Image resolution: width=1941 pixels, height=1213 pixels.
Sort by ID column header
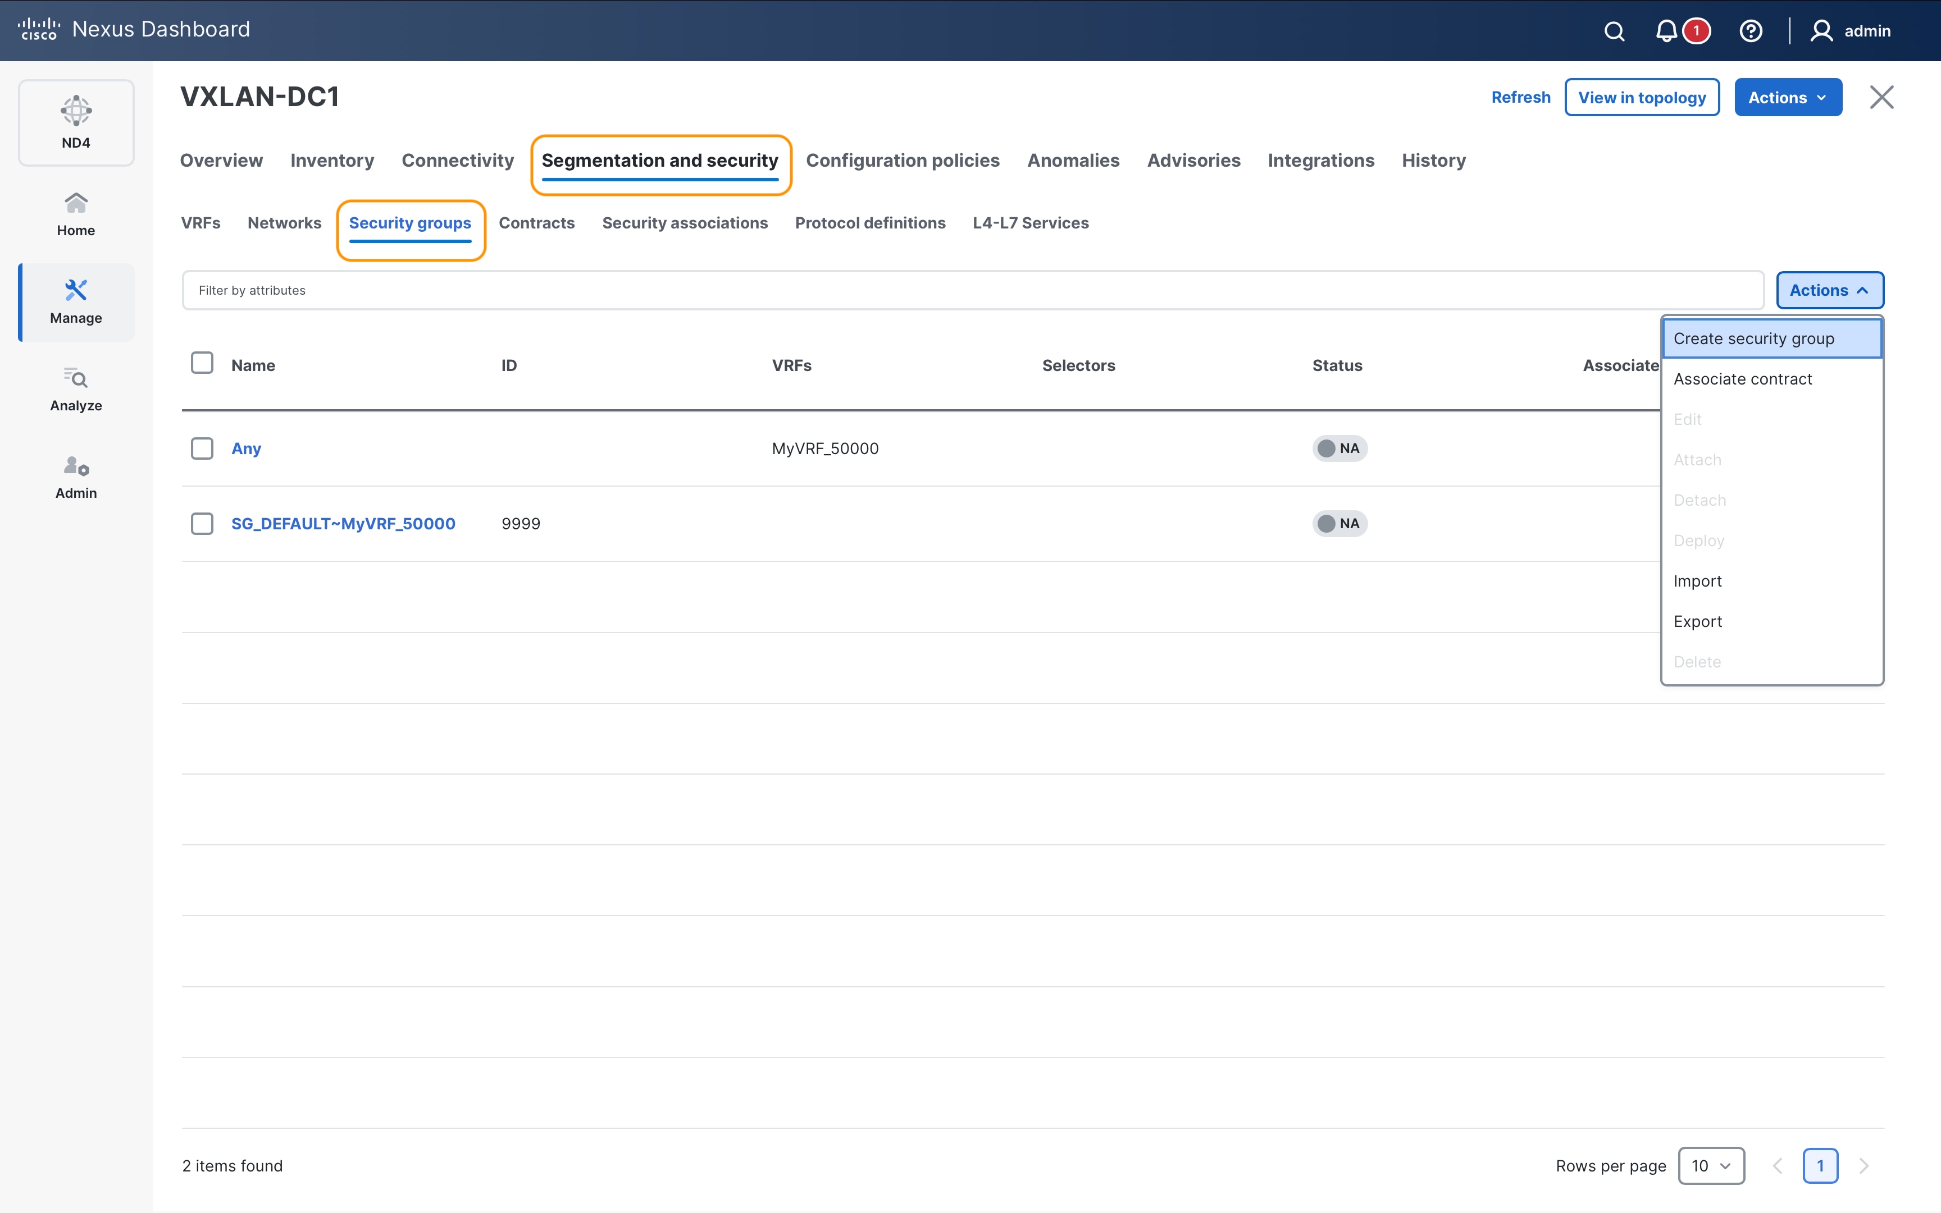[509, 366]
